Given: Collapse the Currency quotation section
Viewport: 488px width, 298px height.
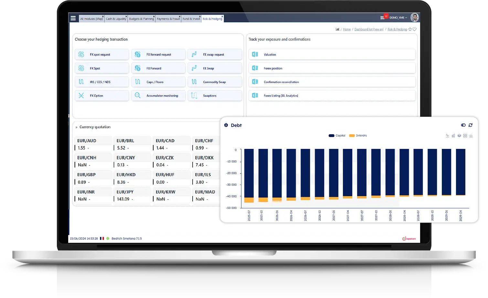Looking at the screenshot, I should [76, 127].
